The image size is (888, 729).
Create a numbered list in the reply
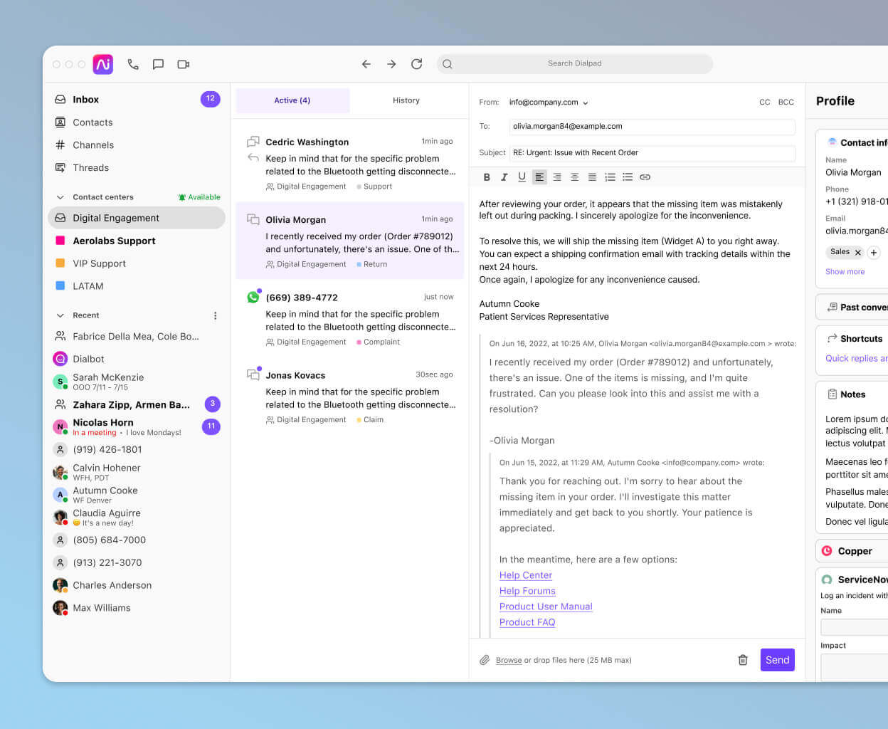coord(610,177)
